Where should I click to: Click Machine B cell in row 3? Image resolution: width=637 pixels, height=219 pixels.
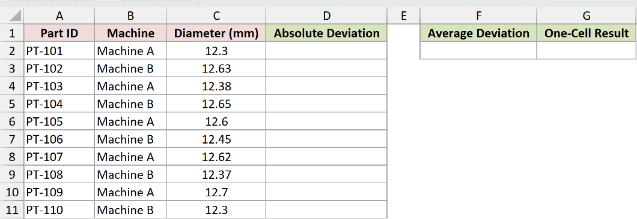pyautogui.click(x=130, y=68)
